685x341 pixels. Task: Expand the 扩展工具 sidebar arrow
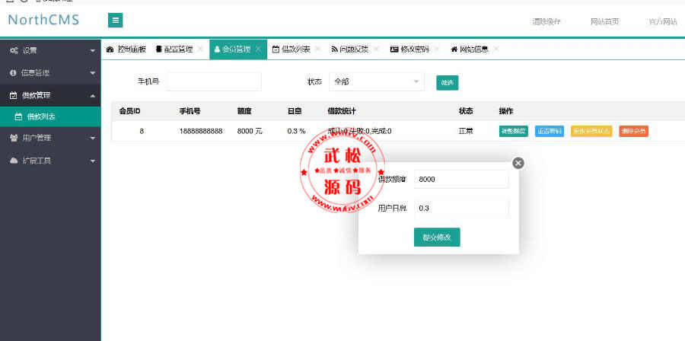[x=93, y=161]
